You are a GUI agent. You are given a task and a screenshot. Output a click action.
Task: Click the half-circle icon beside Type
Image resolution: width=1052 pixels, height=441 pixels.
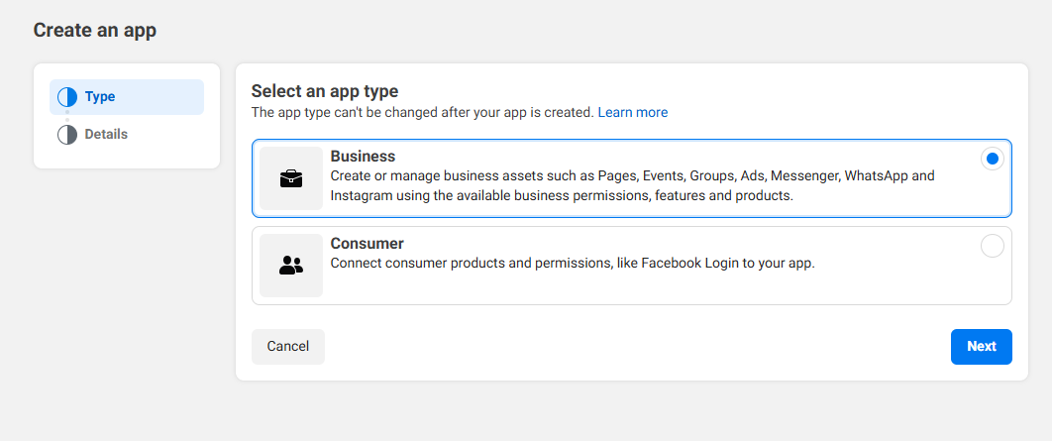coord(67,97)
